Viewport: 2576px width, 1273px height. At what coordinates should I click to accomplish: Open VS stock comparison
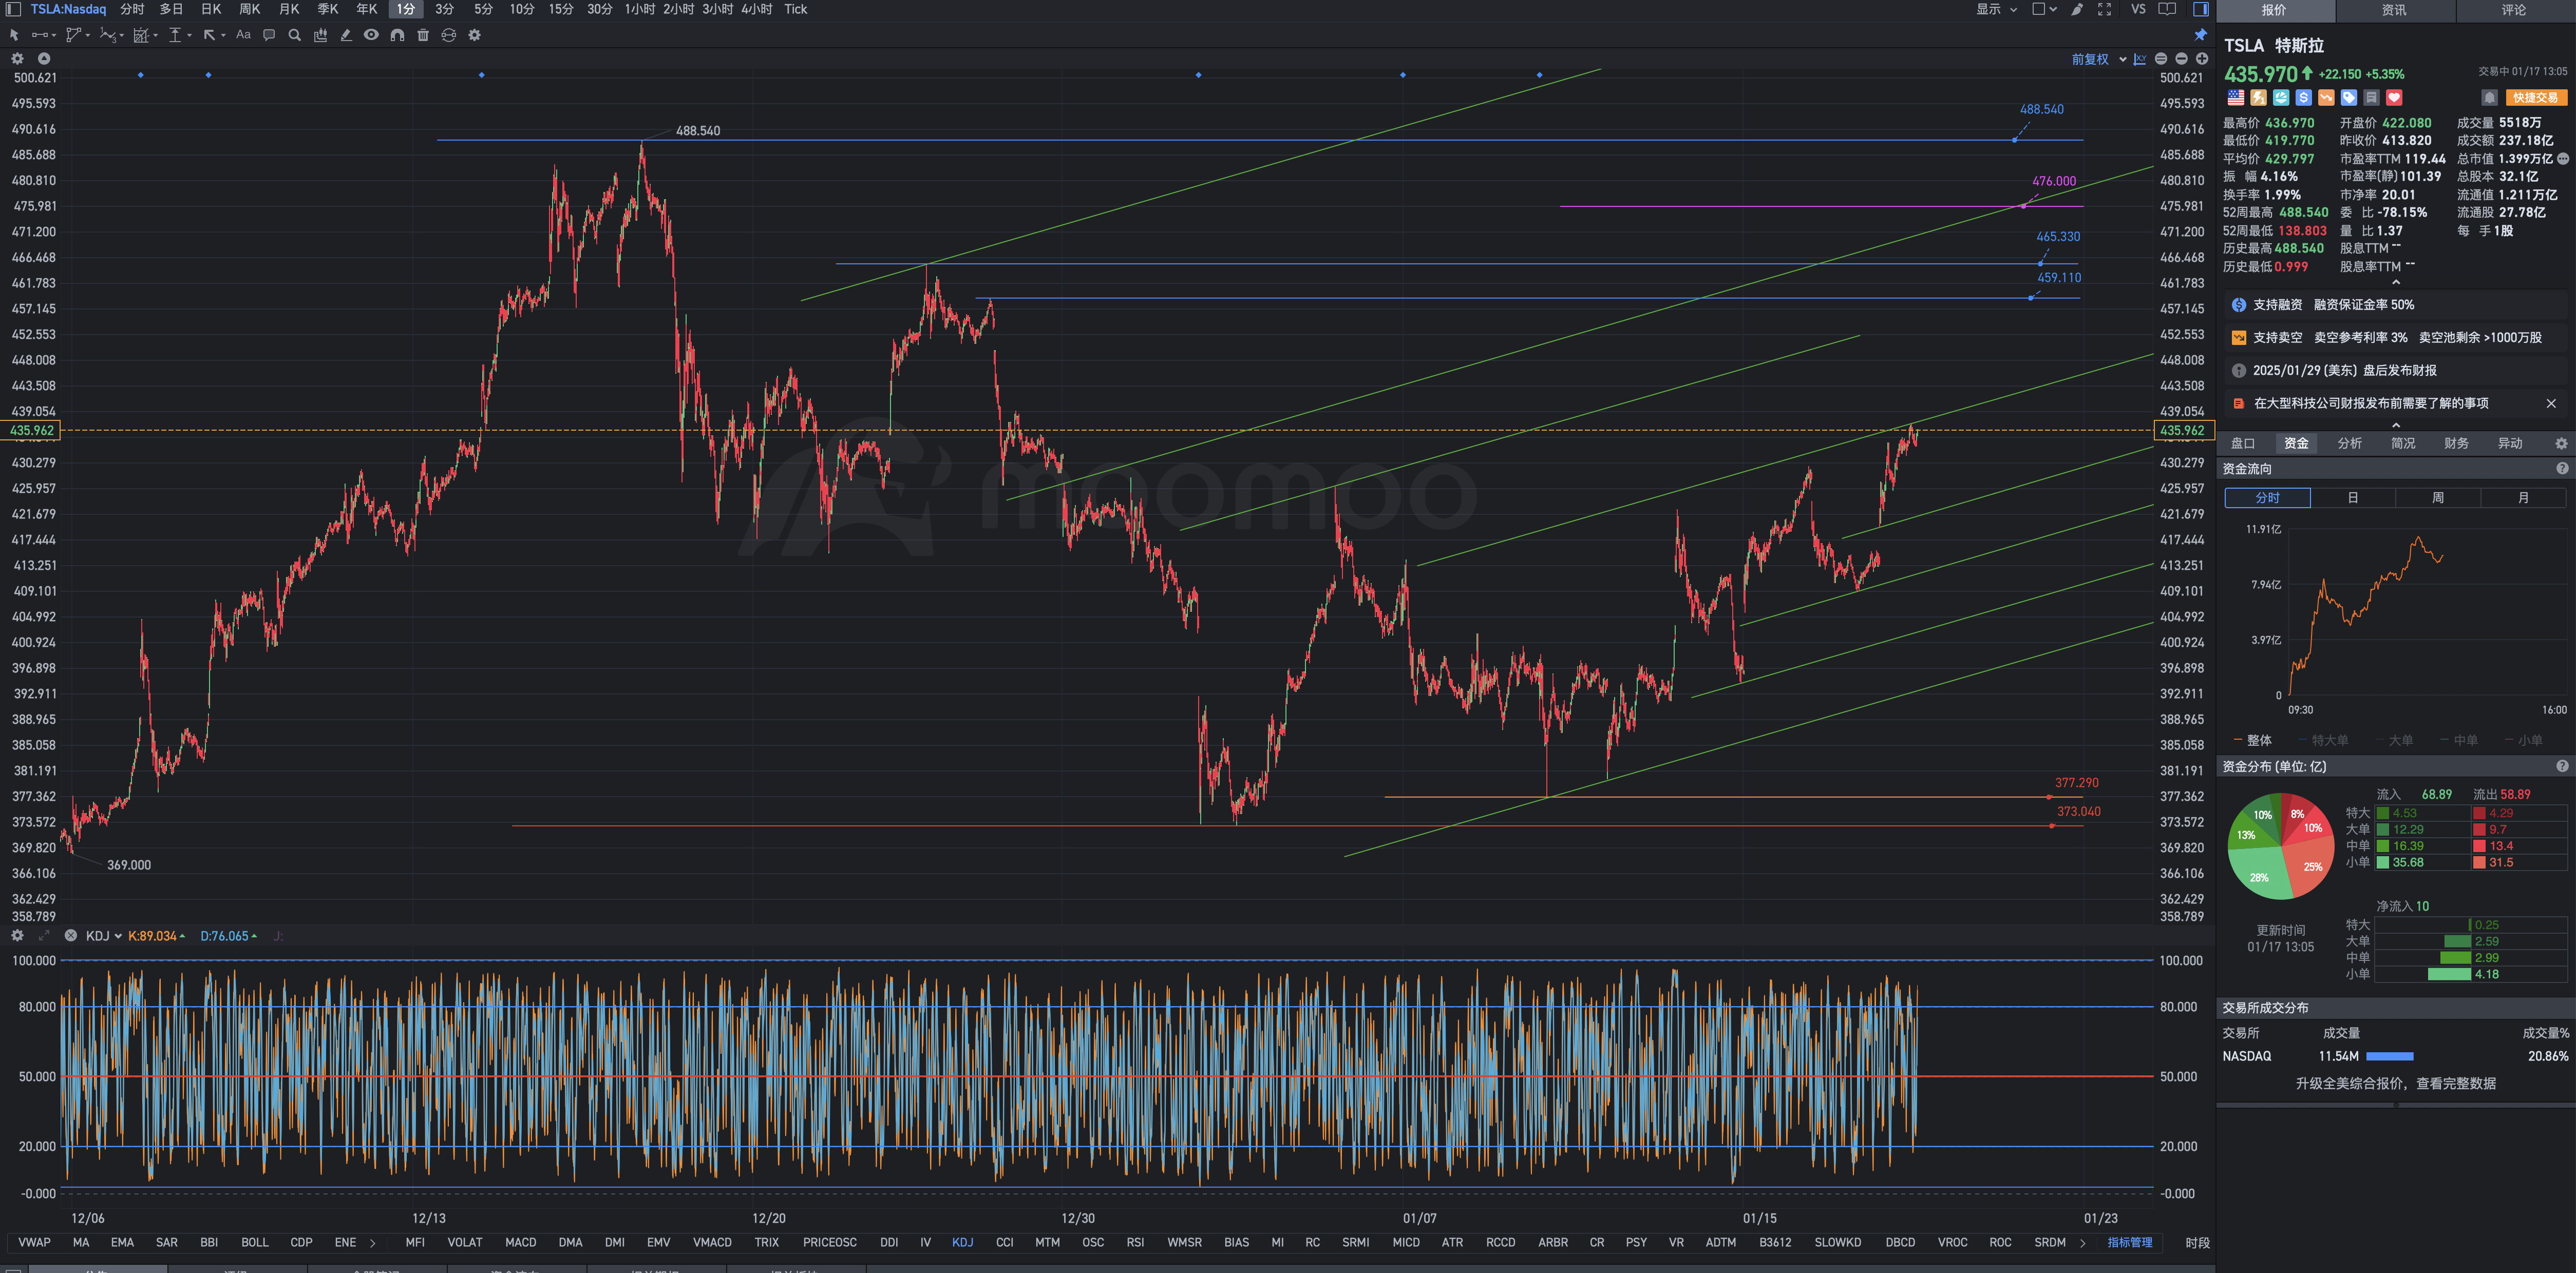click(x=2138, y=9)
